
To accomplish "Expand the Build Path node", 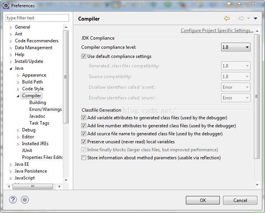I will 18,82.
